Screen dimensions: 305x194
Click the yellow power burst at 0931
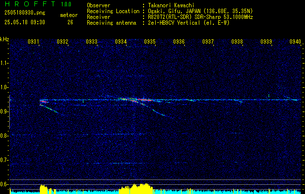[43, 189]
